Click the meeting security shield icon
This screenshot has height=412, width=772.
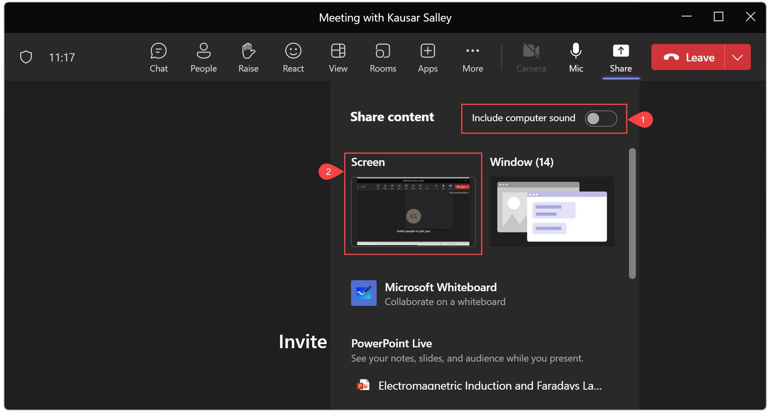tap(26, 57)
